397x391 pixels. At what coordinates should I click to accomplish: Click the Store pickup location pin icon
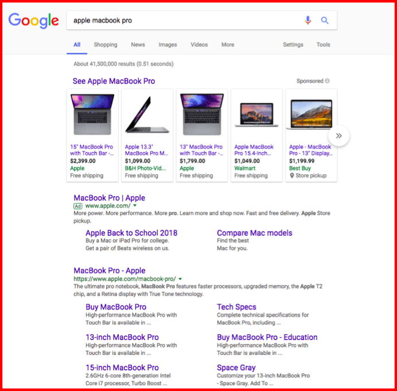click(x=291, y=175)
